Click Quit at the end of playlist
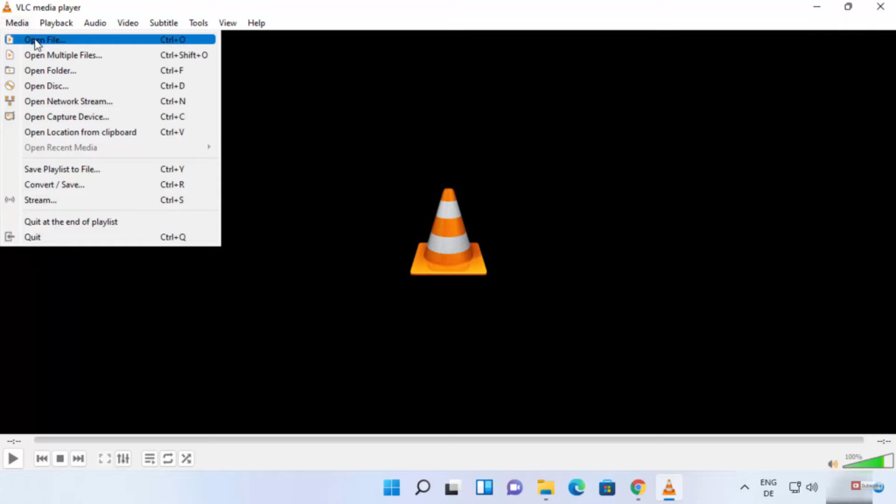Screen dimensions: 896x504 [x=71, y=222]
